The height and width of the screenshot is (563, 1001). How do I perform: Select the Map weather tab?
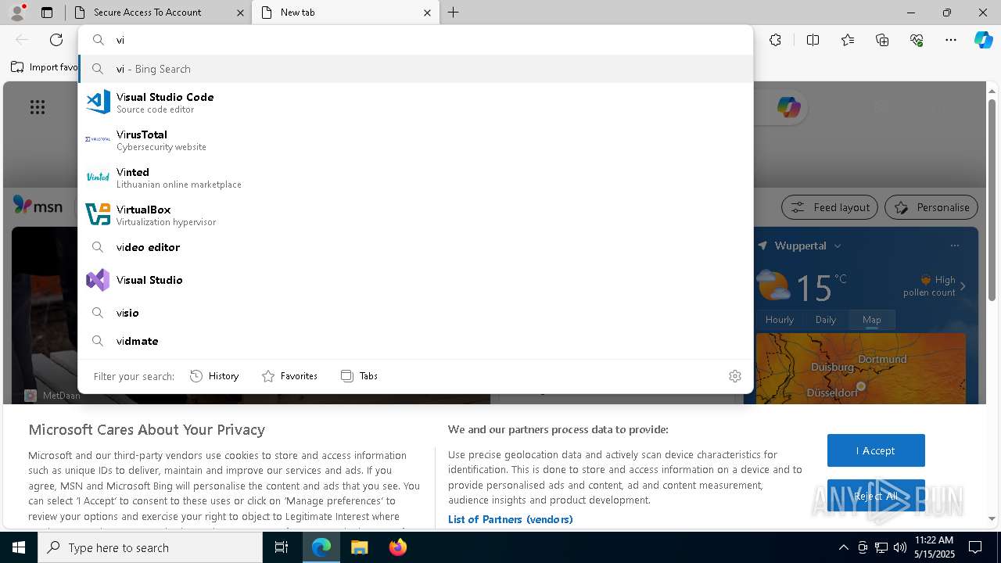coord(871,320)
